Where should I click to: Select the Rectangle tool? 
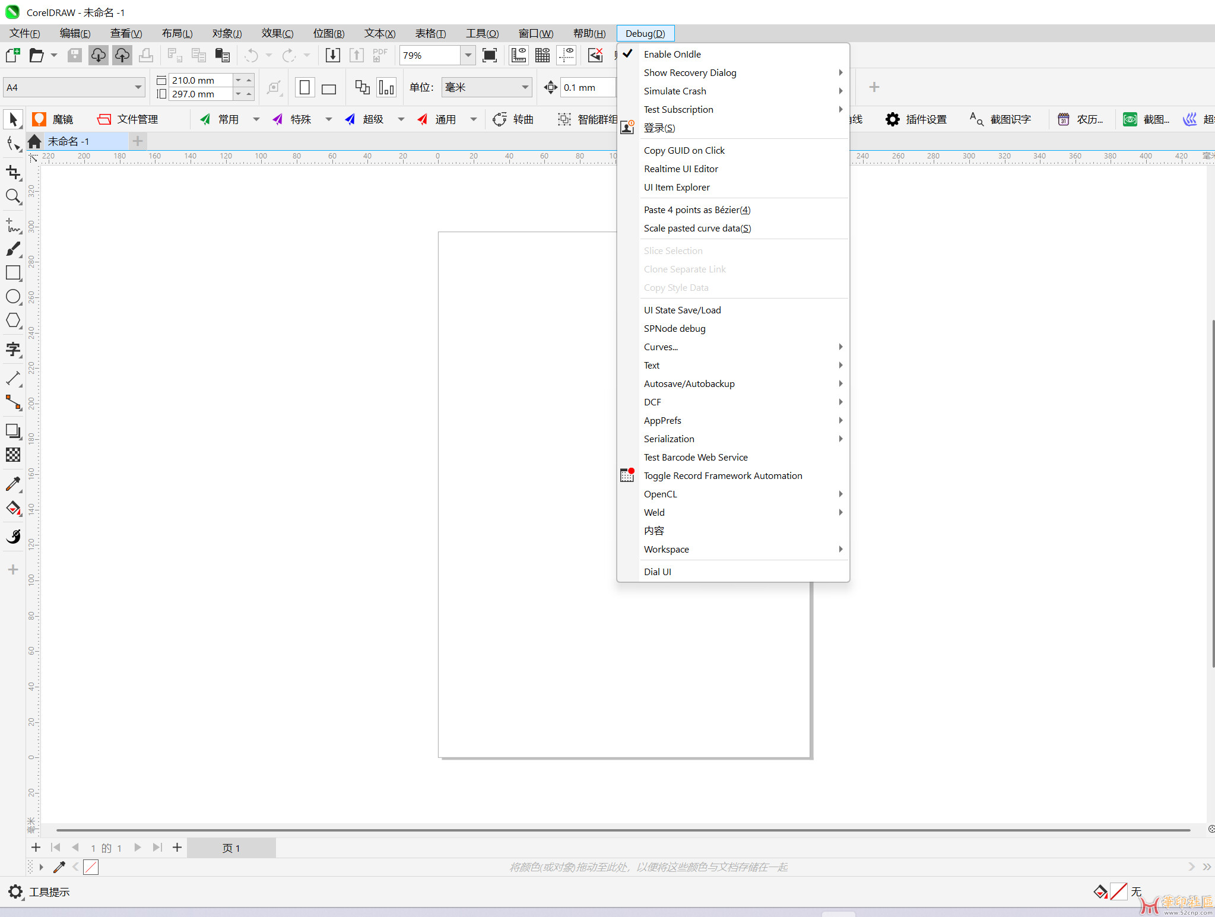point(13,273)
